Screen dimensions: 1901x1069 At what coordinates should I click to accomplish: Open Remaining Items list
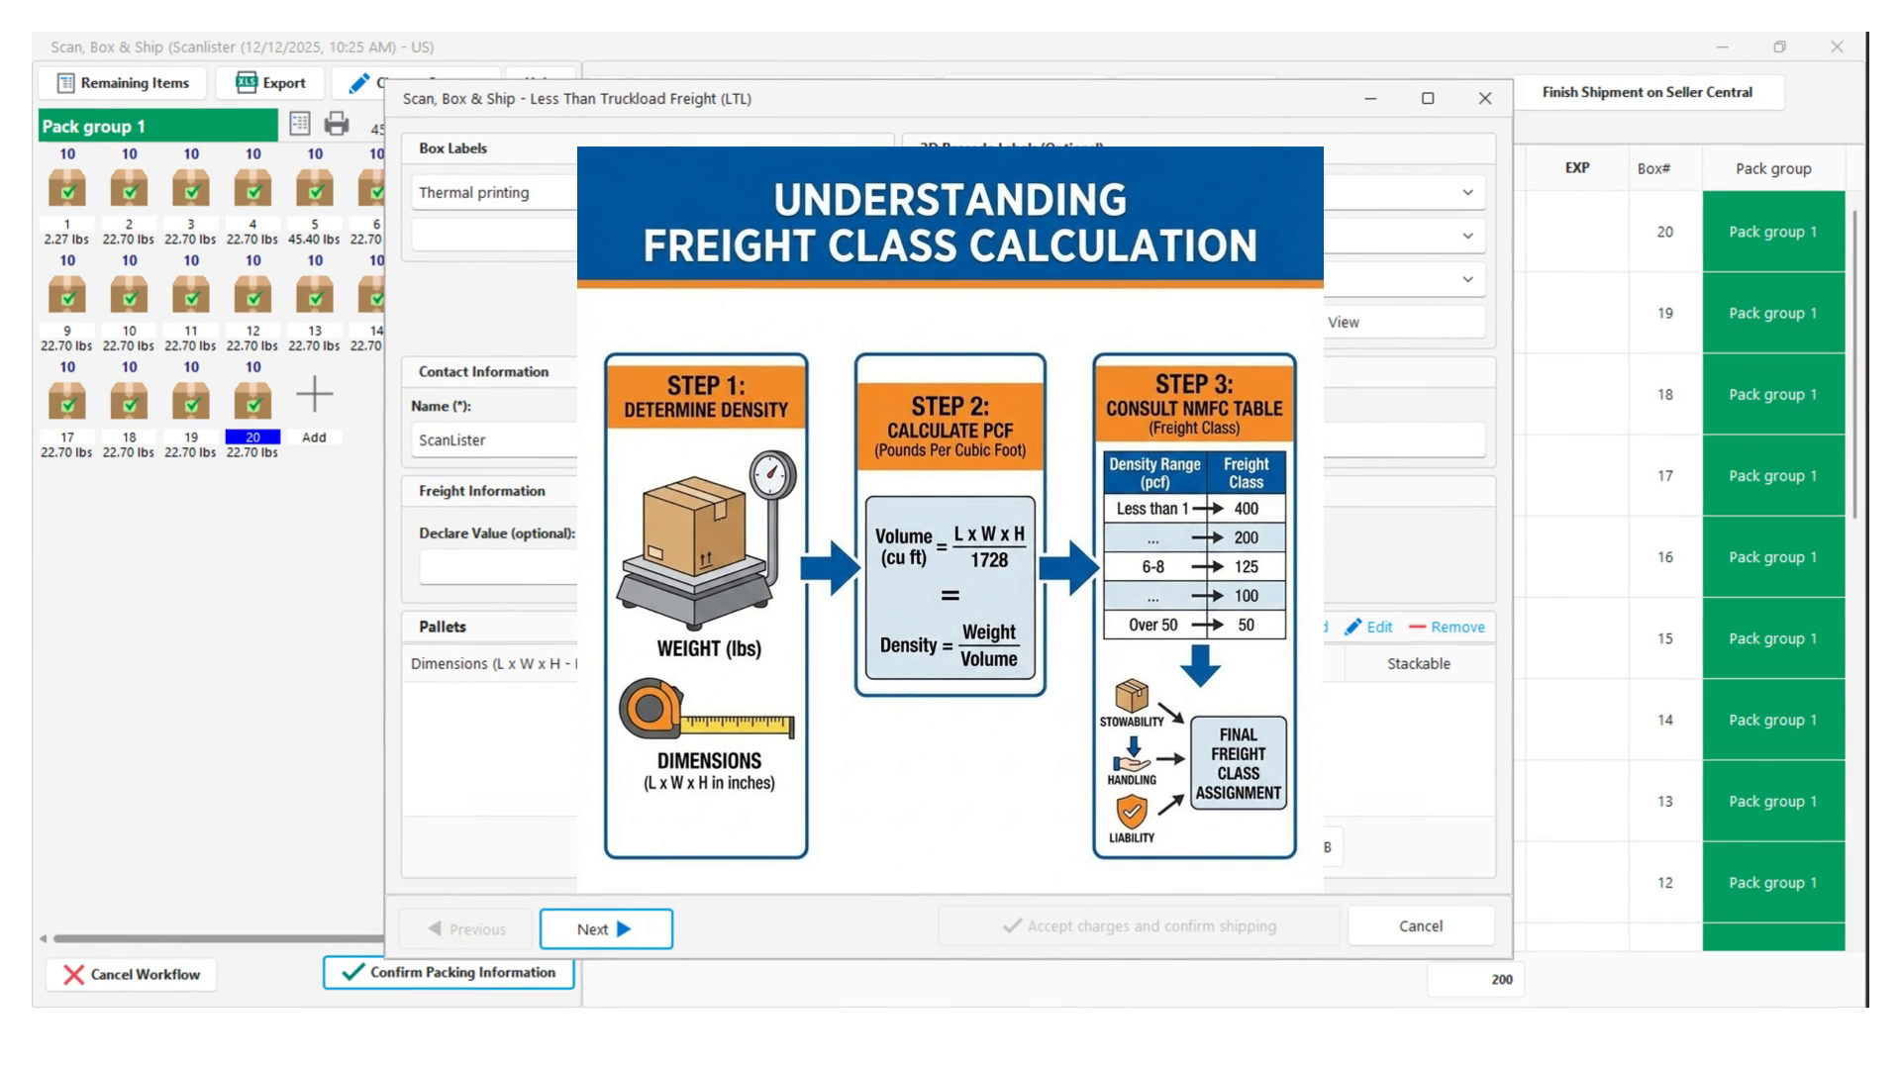(123, 83)
